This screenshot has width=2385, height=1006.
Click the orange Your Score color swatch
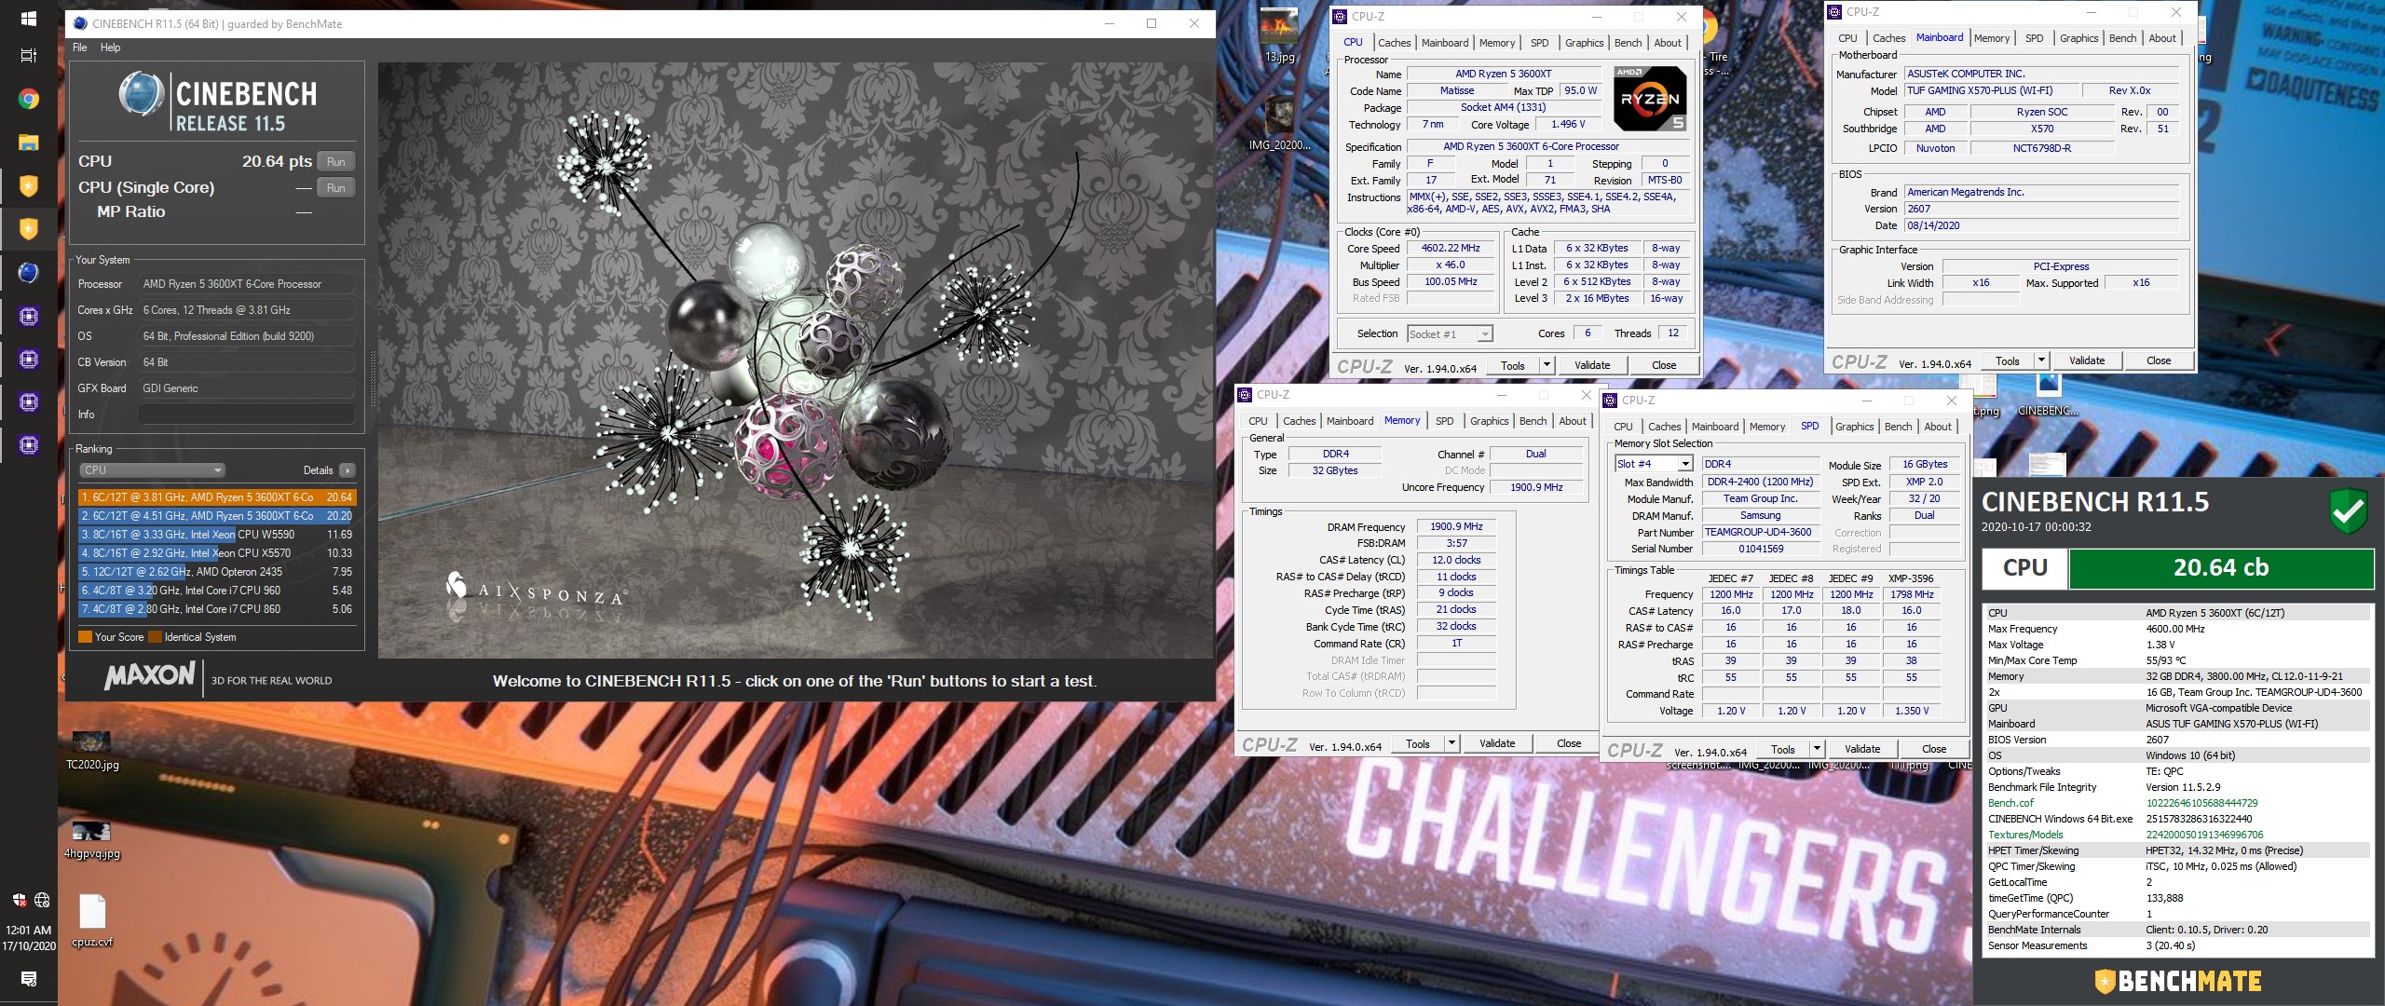pyautogui.click(x=85, y=637)
